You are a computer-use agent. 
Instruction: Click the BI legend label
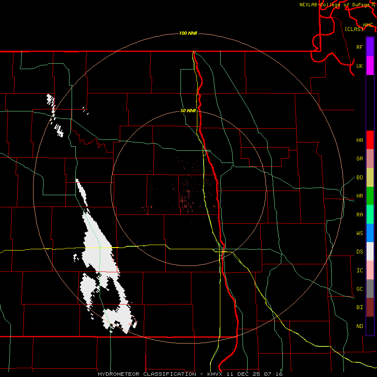tap(359, 307)
